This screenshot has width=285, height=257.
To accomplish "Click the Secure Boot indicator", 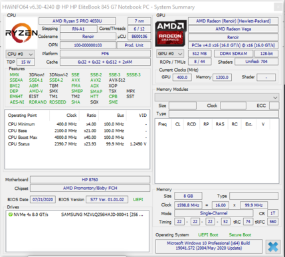I will [240, 235].
